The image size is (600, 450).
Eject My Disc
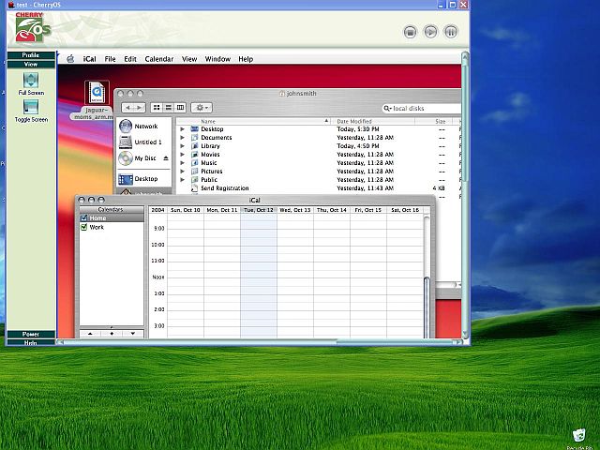(166, 158)
